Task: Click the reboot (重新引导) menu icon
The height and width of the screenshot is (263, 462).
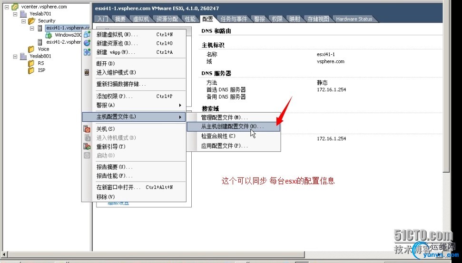Action: (87, 146)
